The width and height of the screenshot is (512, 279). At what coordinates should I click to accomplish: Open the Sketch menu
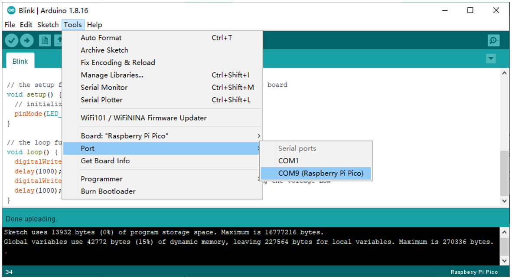pyautogui.click(x=48, y=25)
